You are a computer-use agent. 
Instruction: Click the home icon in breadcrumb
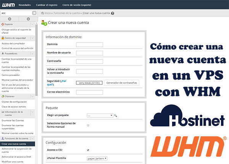(42, 13)
